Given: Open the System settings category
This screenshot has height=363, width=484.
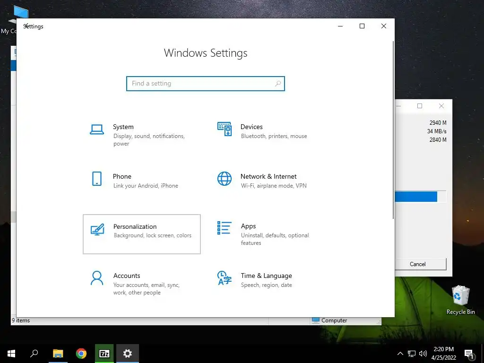Looking at the screenshot, I should 142,135.
